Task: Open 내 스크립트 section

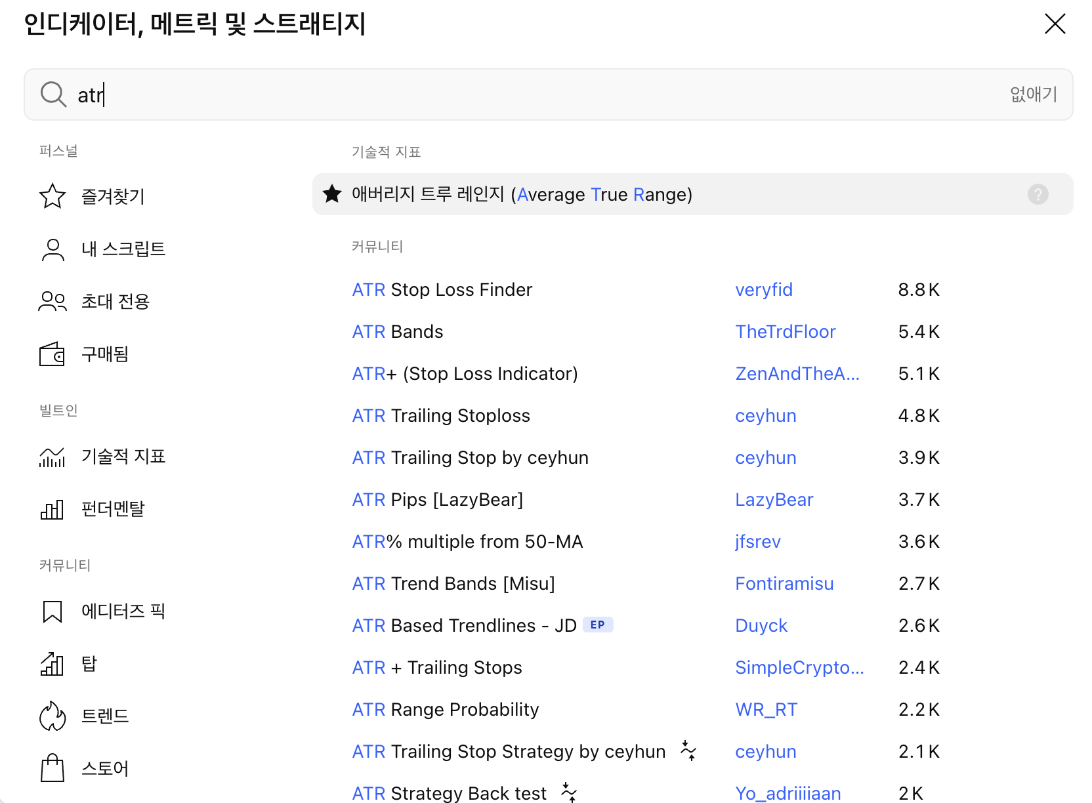Action: click(x=123, y=249)
